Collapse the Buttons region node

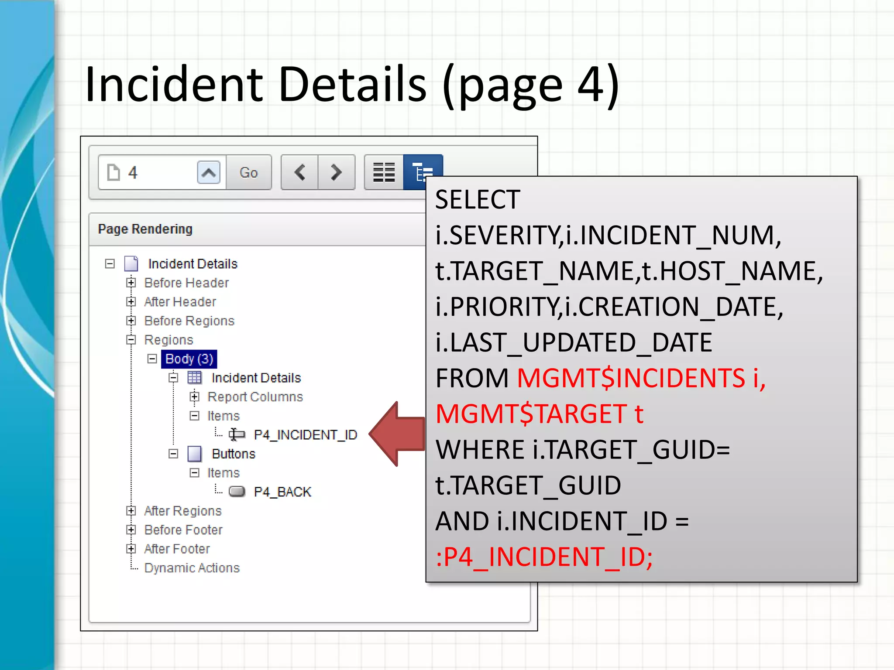pos(173,454)
